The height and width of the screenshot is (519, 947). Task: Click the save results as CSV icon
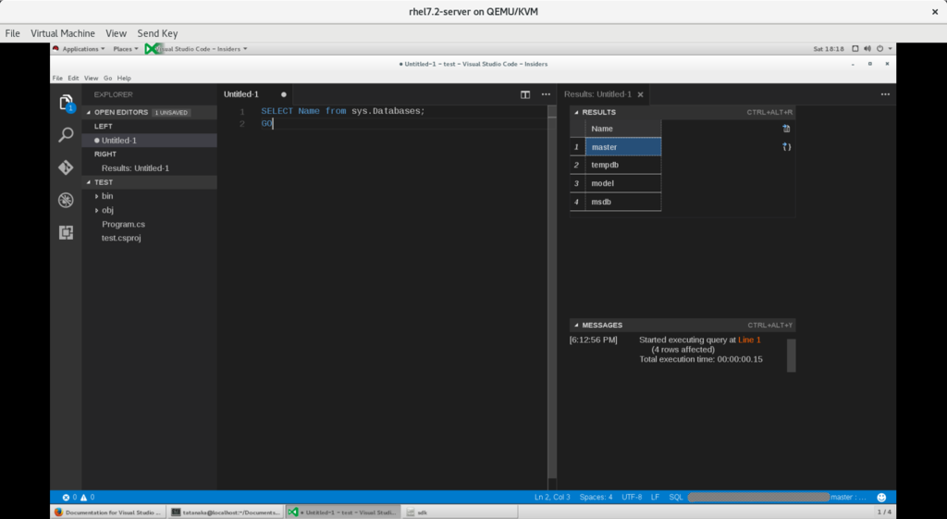pos(786,128)
